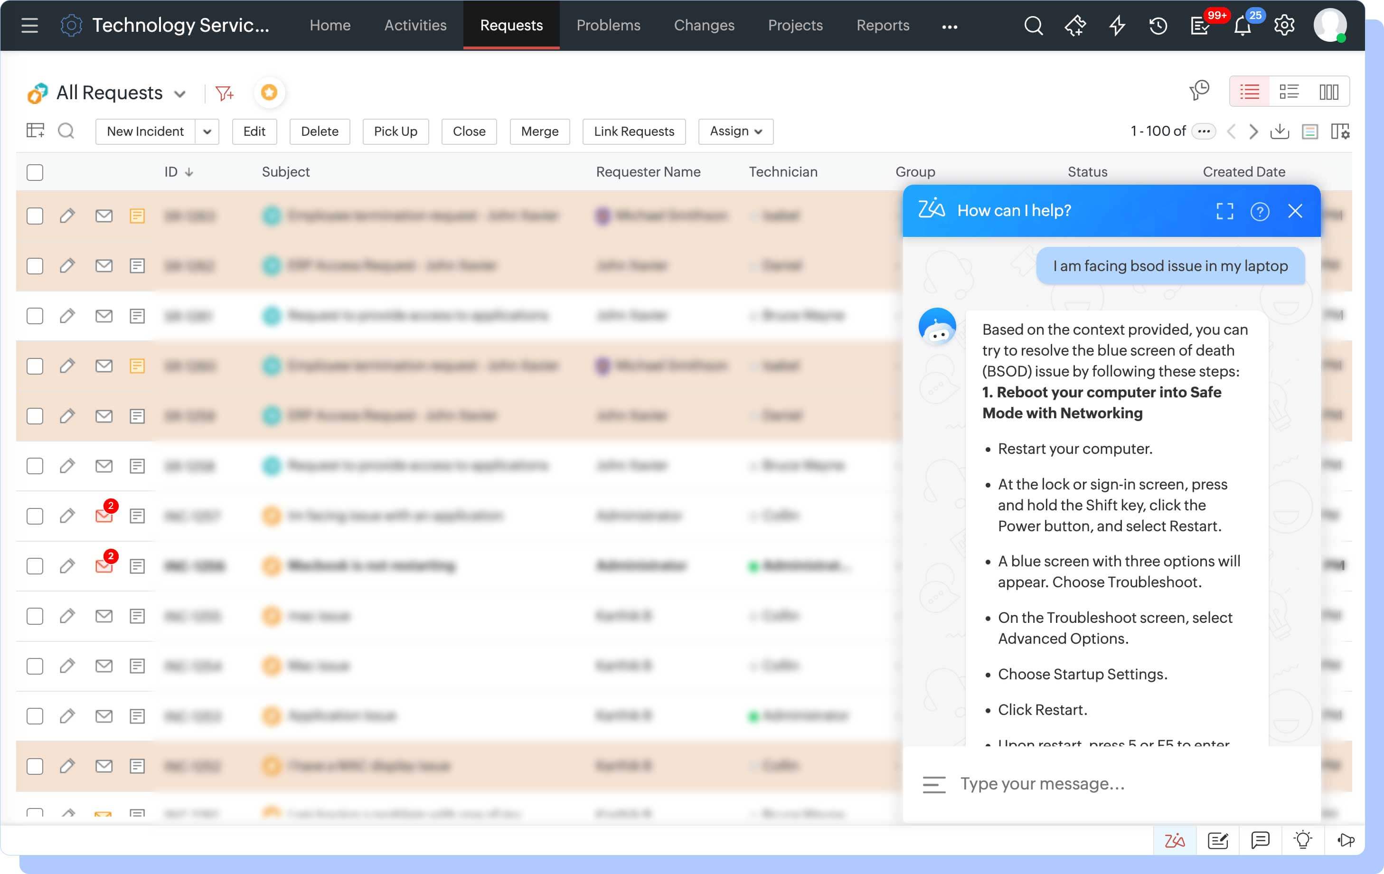Go to the Problems tab
The width and height of the screenshot is (1384, 874).
click(x=608, y=25)
